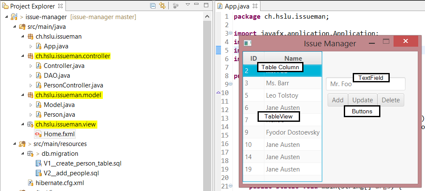The image size is (425, 191).
Task: Switch to the App.java editor tab
Action: (237, 6)
